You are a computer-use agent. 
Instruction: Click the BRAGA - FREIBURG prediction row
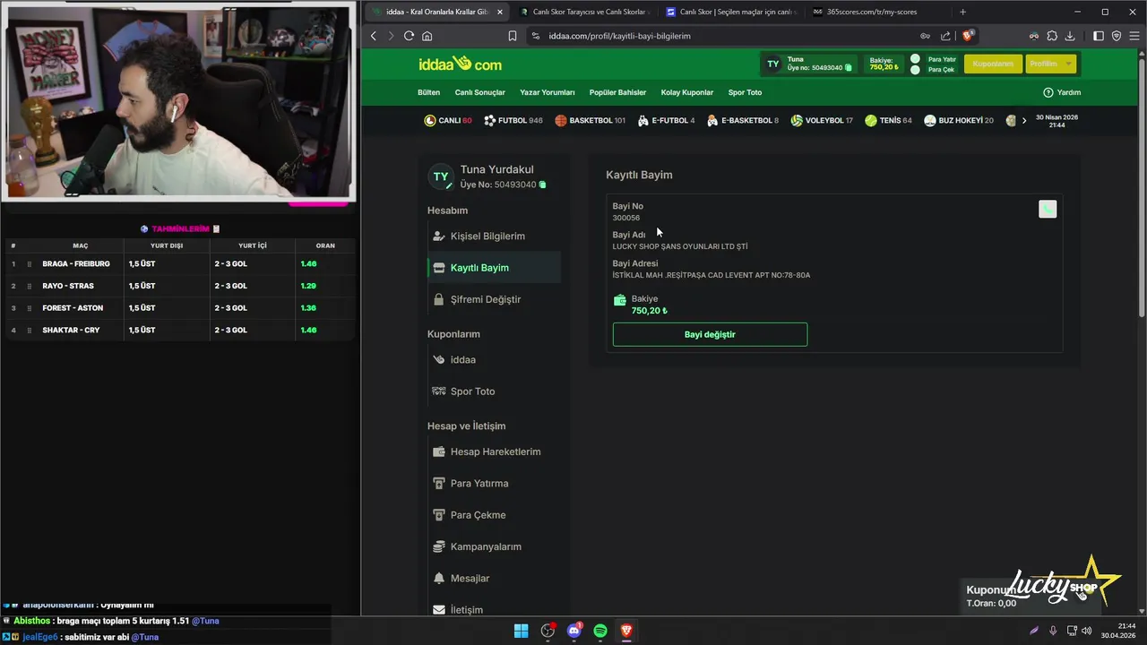[179, 264]
